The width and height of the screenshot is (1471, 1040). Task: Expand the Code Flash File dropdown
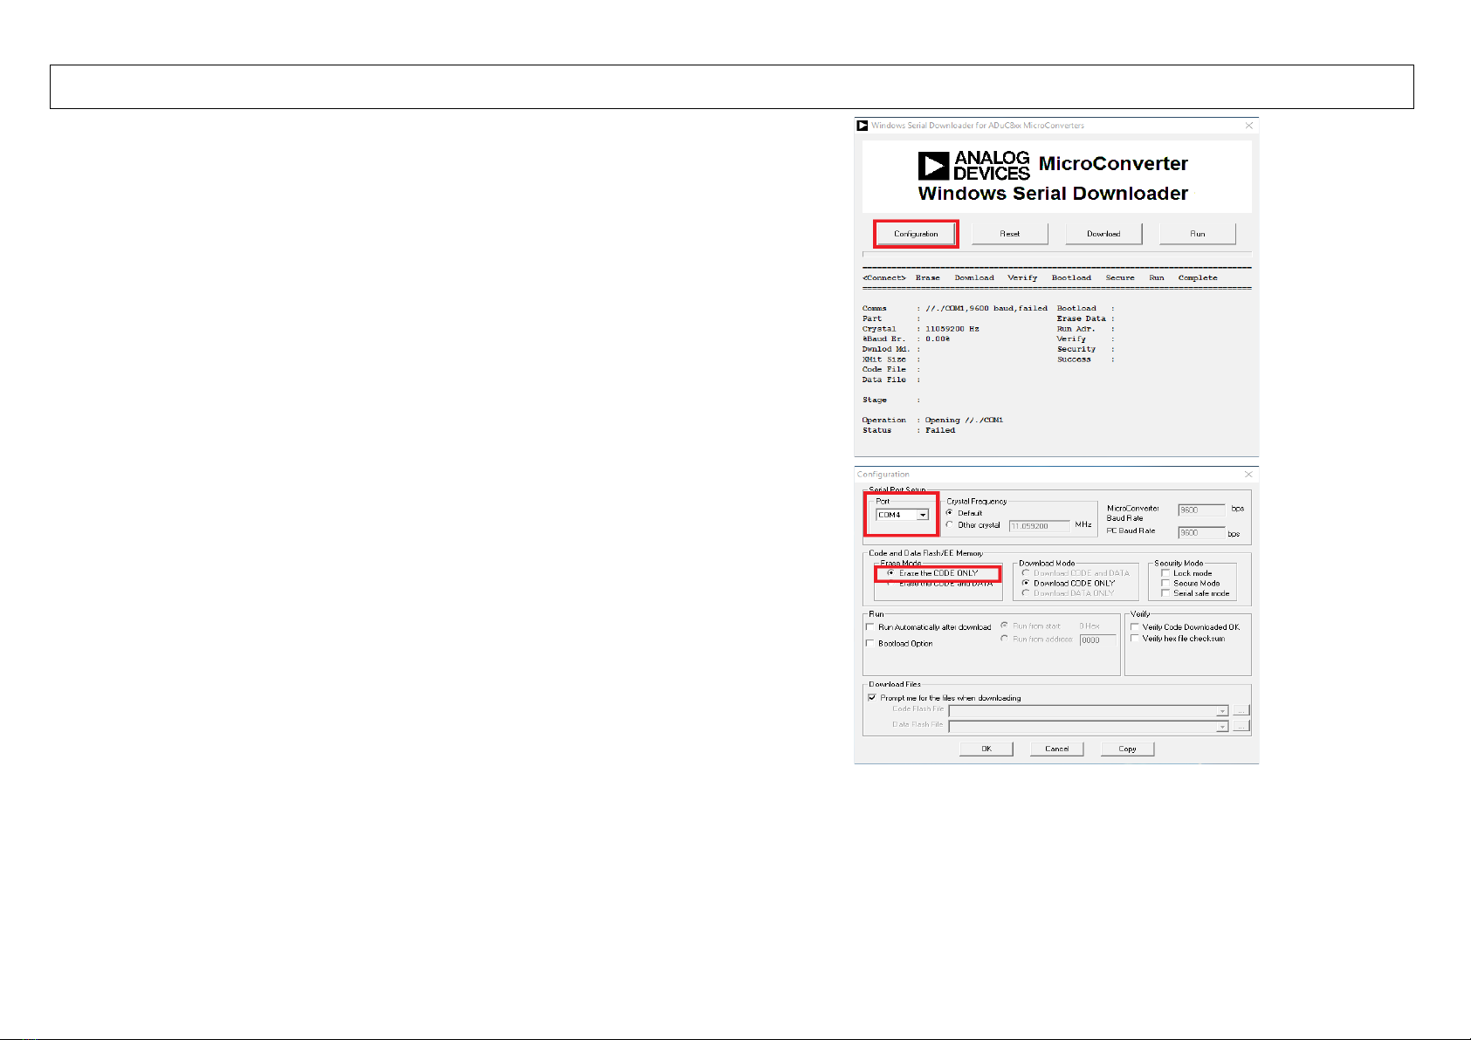point(1222,711)
